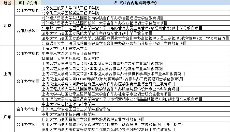The width and height of the screenshot is (230, 132).
Task: Click the 北京邮电大学 里昂商学院 物联网管理 row
Action: 135,28
